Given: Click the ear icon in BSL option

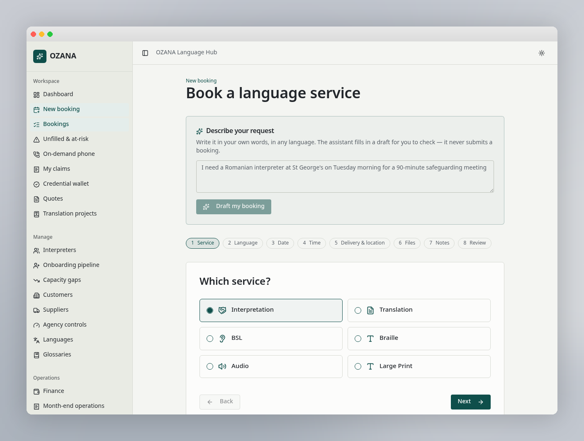Looking at the screenshot, I should pyautogui.click(x=222, y=339).
